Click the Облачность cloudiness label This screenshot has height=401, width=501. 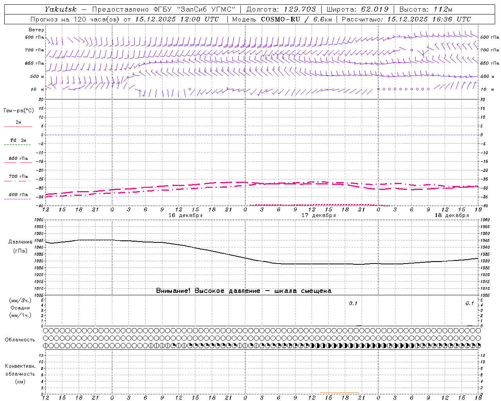point(20,340)
